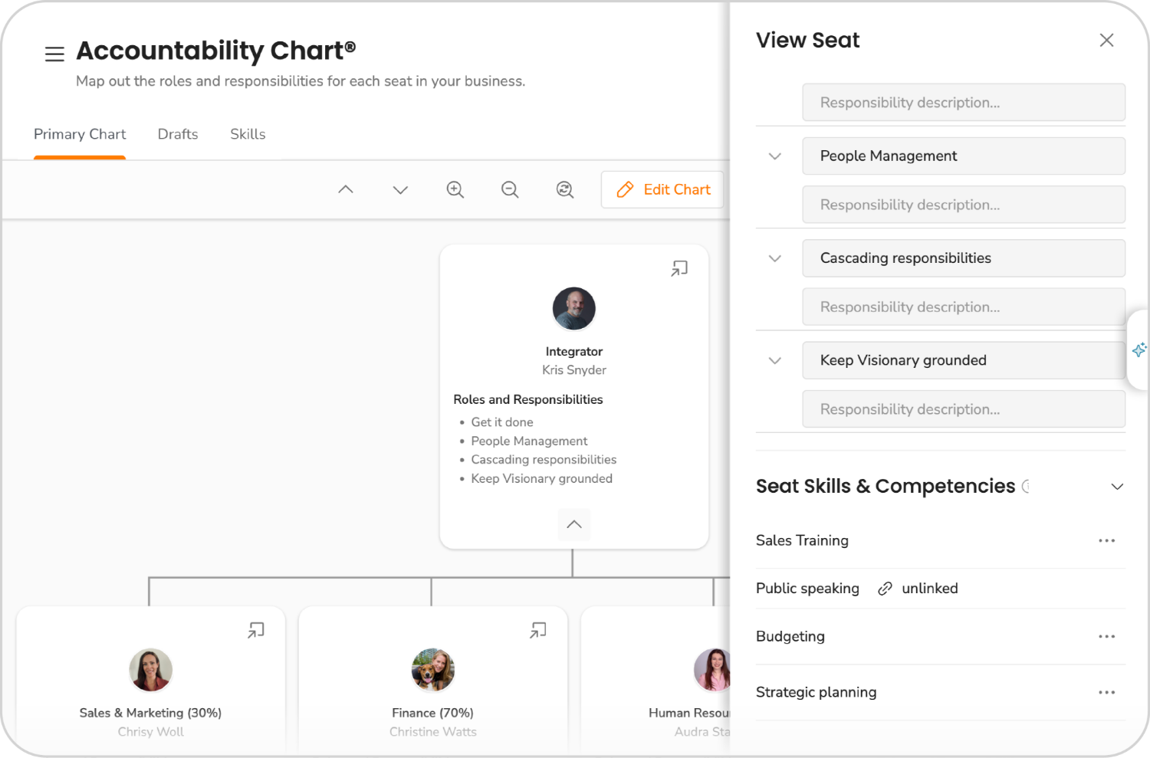Open the hamburger navigation menu
The width and height of the screenshot is (1150, 758).
click(x=54, y=54)
